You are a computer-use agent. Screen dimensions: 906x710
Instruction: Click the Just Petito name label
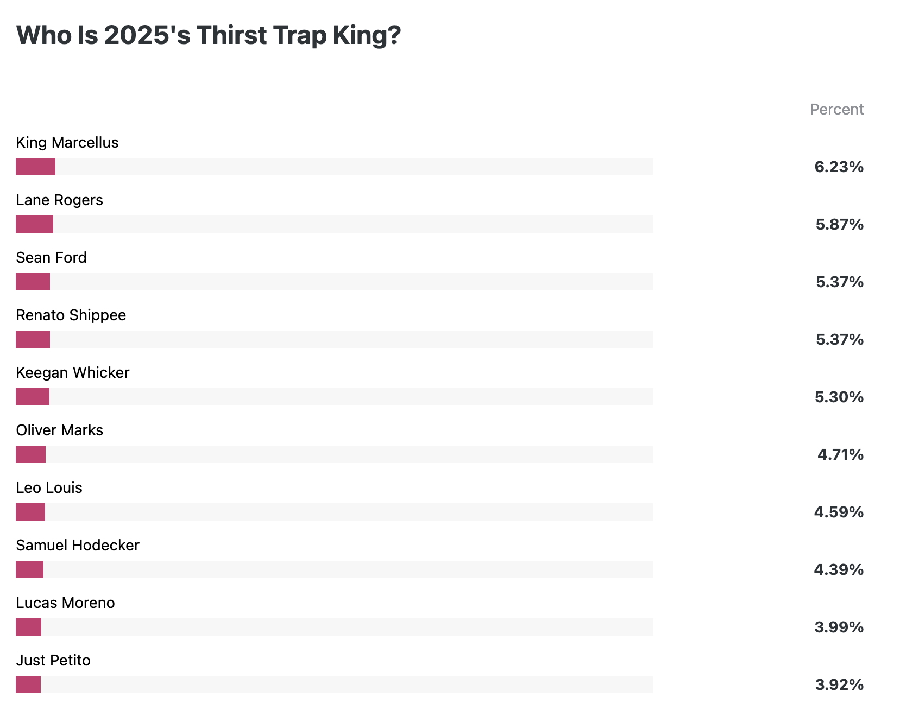coord(53,661)
